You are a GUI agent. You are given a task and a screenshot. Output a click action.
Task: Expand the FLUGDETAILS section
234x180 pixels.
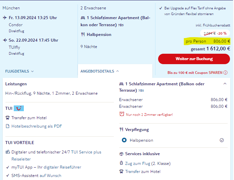pyautogui.click(x=19, y=71)
